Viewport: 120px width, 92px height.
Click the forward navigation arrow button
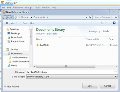point(9,17)
